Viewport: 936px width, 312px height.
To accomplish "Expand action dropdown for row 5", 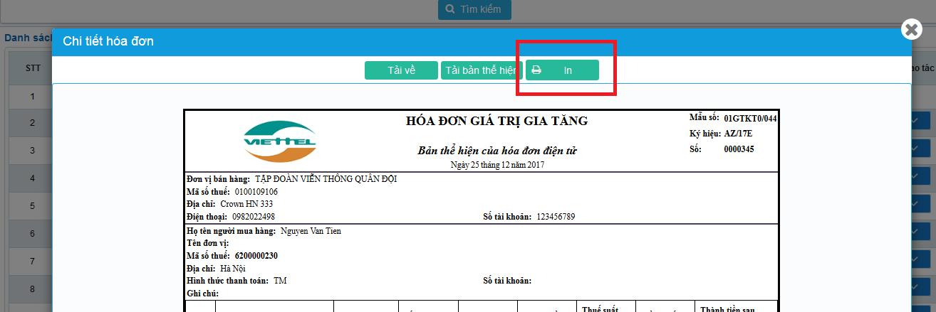I will click(x=923, y=205).
